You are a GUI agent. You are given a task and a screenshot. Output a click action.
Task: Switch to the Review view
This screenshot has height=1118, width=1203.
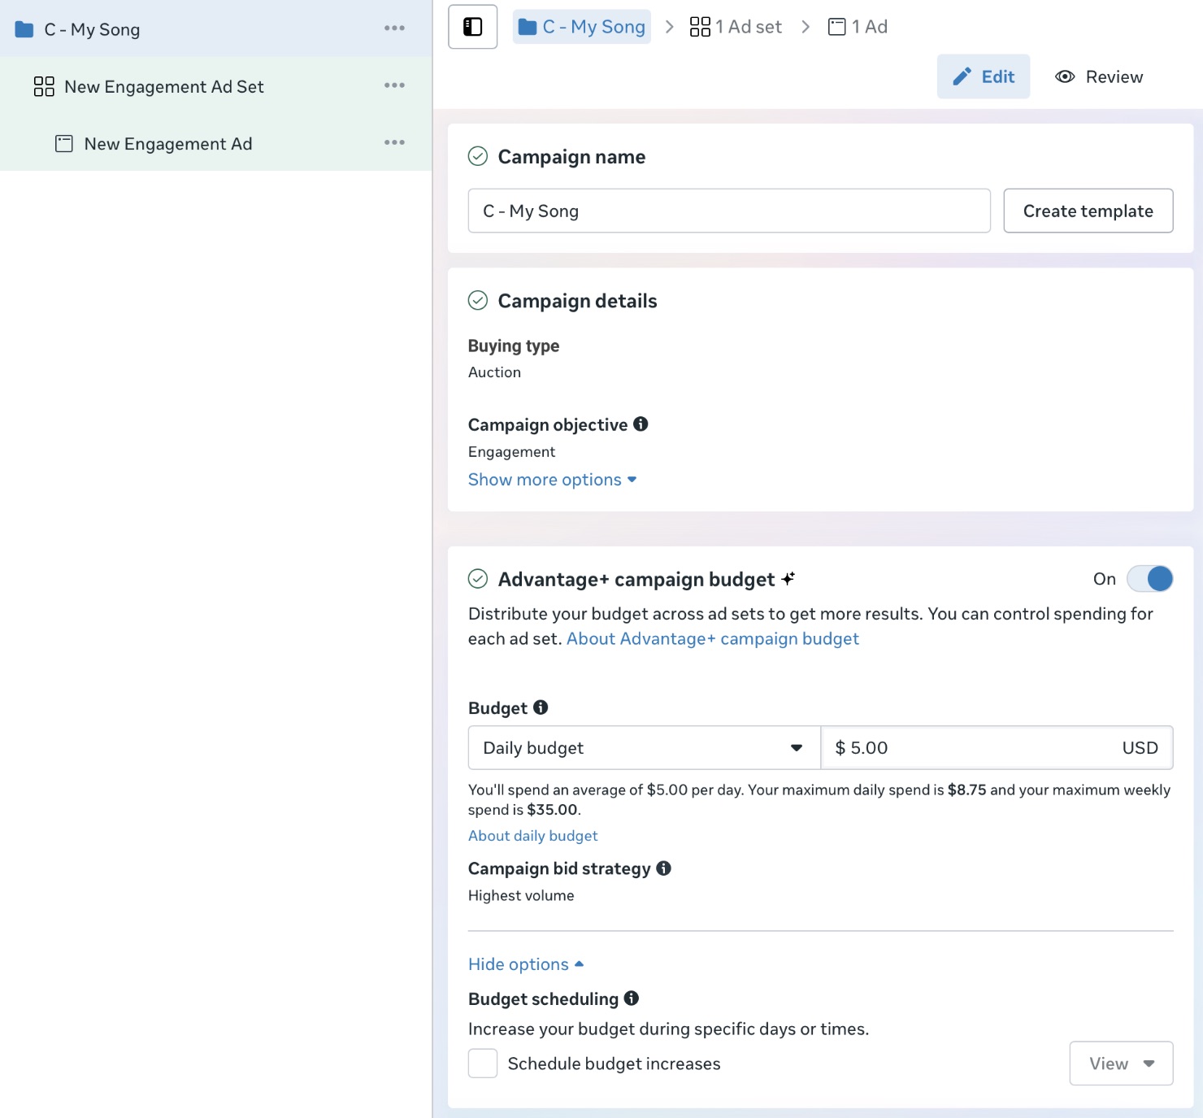click(x=1098, y=76)
